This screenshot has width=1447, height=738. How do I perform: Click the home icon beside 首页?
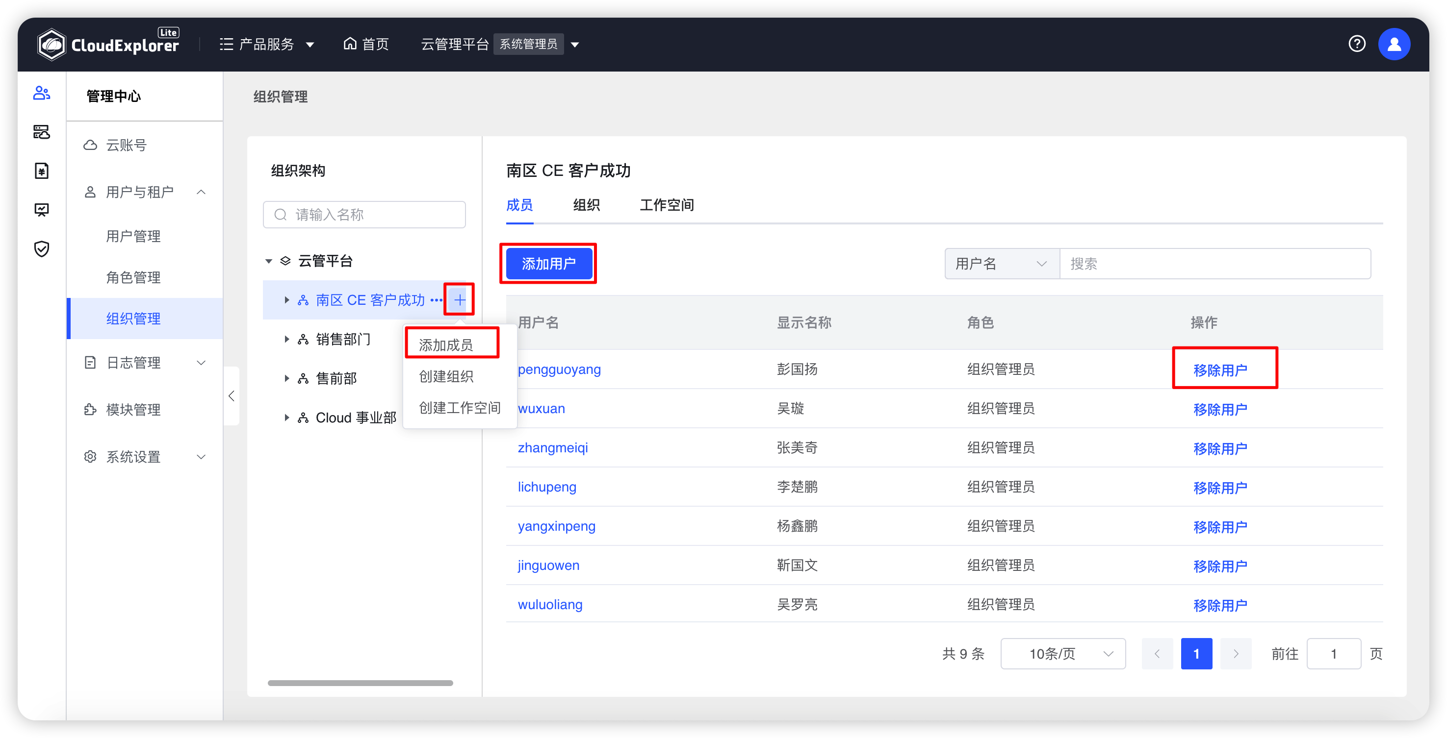[x=350, y=44]
